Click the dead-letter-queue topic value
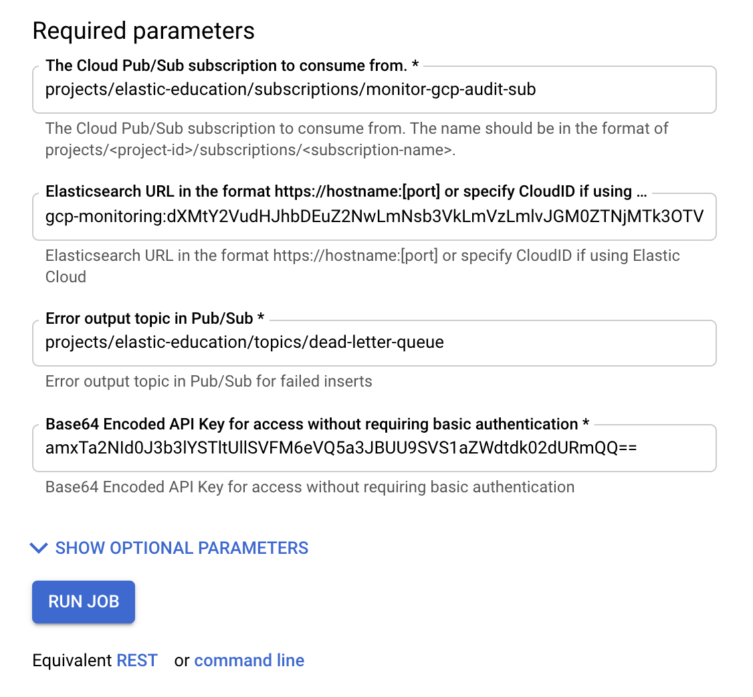 [x=244, y=342]
